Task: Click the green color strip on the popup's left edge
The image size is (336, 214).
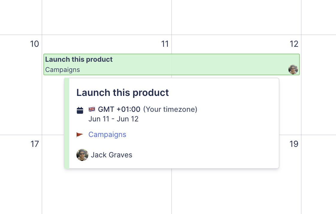Action: pos(67,123)
